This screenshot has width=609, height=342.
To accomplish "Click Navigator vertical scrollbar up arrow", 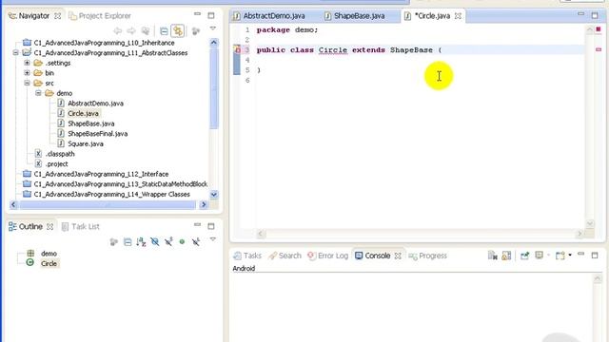I will [x=213, y=43].
